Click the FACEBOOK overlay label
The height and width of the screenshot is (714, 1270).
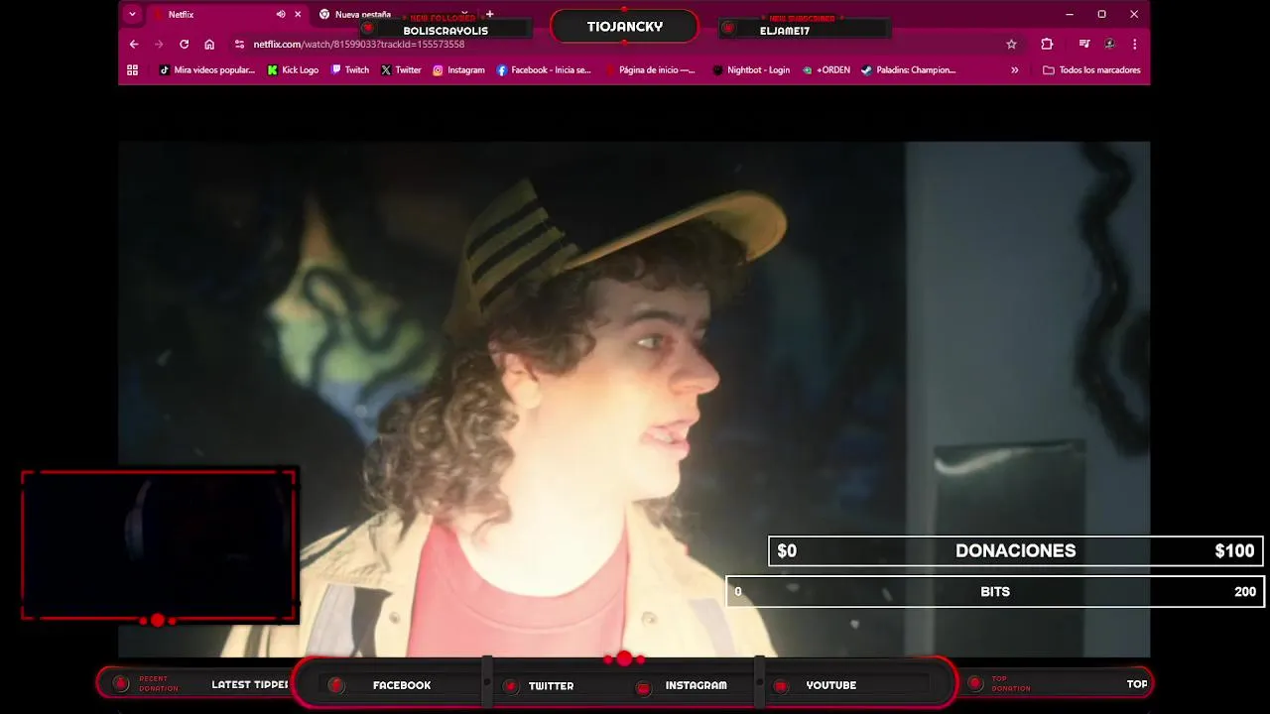click(402, 685)
